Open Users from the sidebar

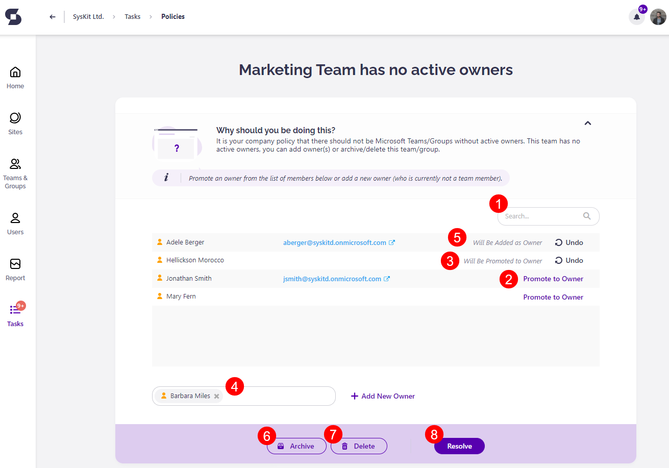15,224
